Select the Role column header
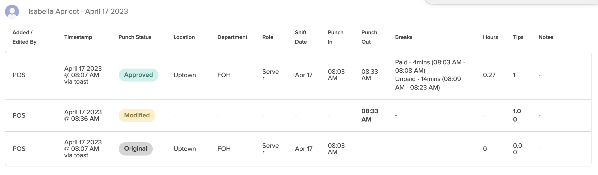The height and width of the screenshot is (175, 598). pos(268,37)
